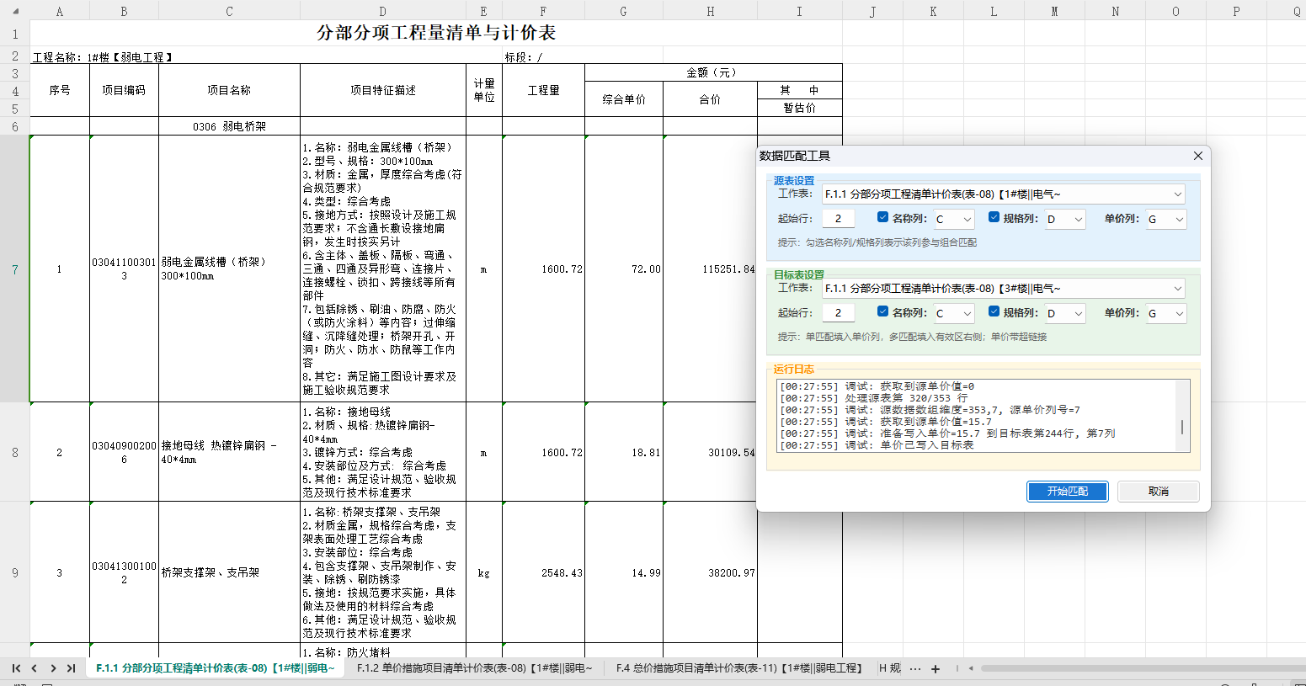Open source 名称列 column dropdown showing C
Image resolution: width=1306 pixels, height=686 pixels.
point(953,219)
